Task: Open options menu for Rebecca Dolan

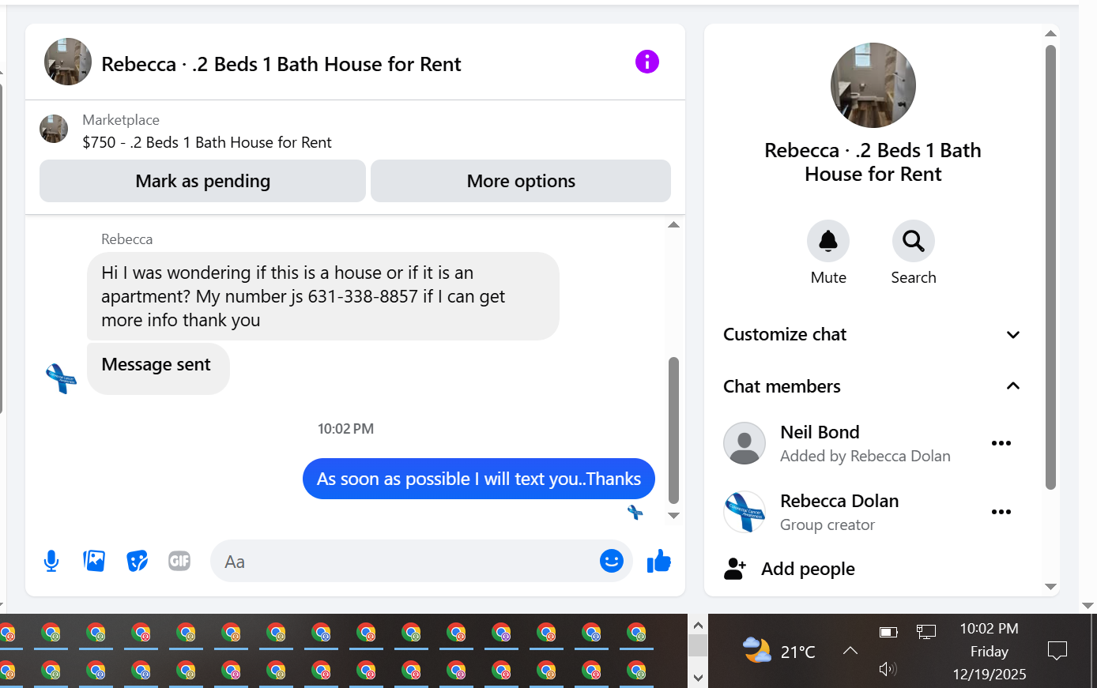Action: (x=1001, y=512)
